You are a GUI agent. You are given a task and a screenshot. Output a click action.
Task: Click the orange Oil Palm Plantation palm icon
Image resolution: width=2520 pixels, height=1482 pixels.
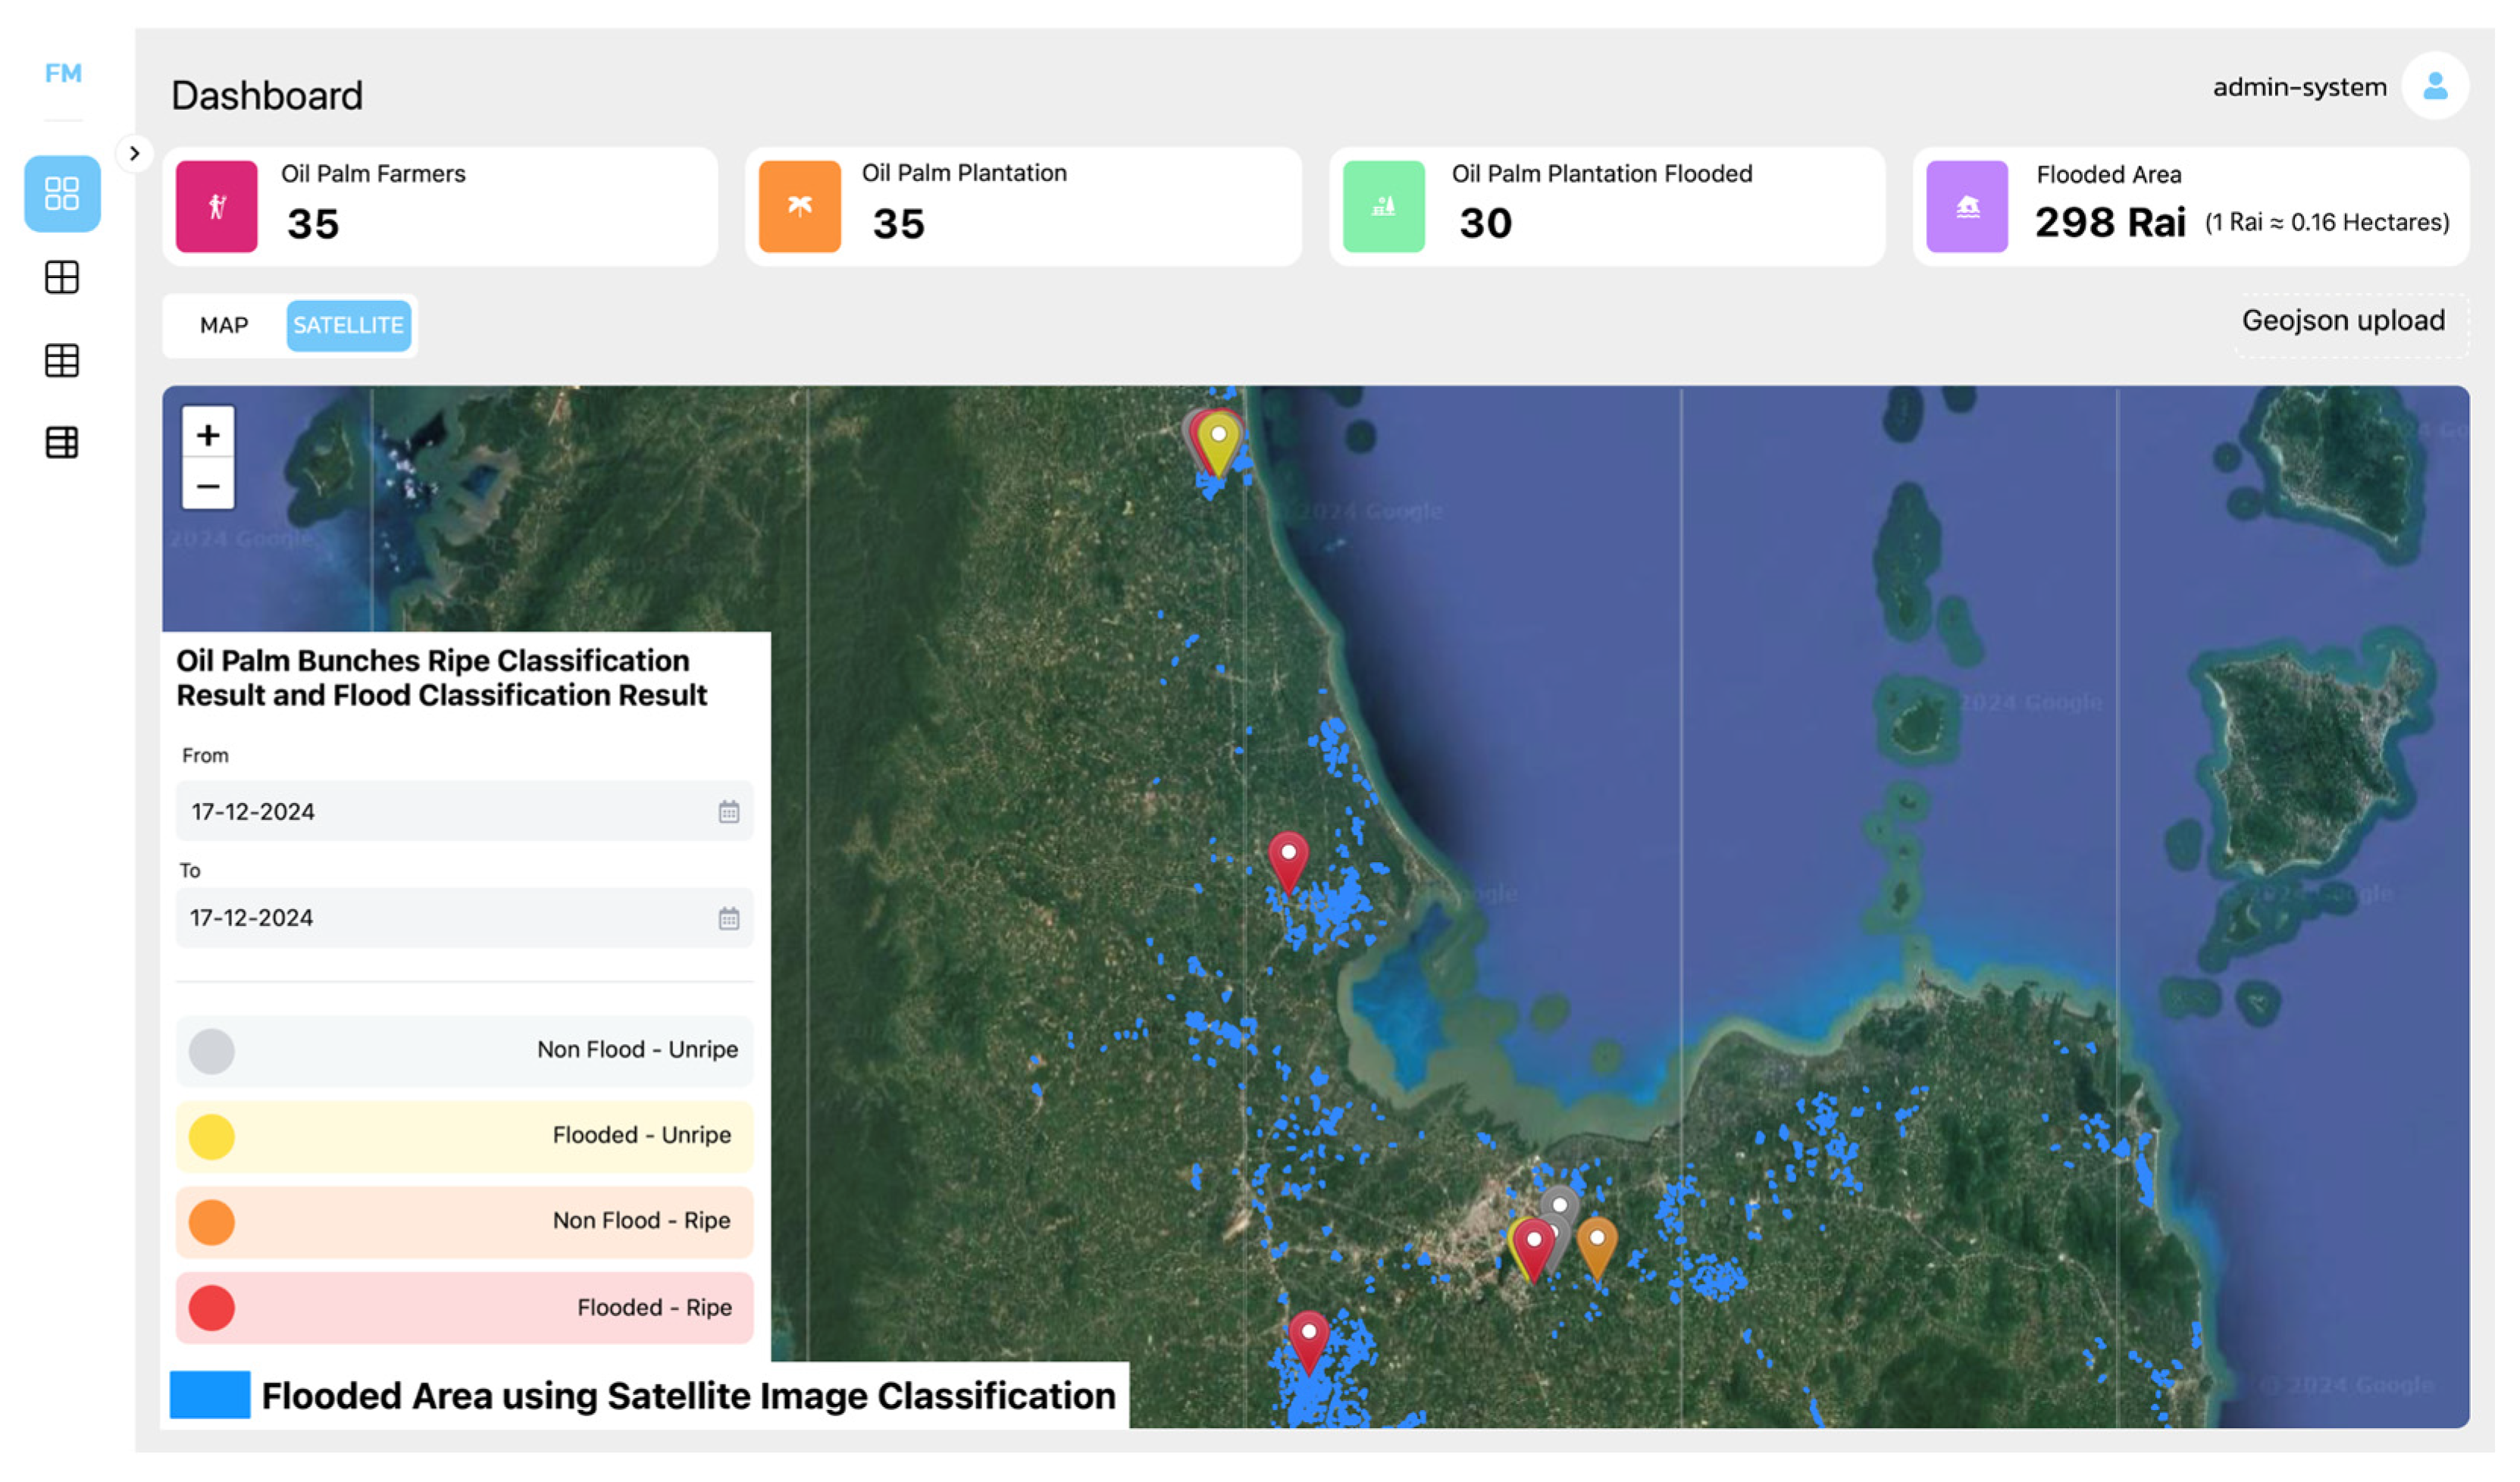click(x=799, y=207)
